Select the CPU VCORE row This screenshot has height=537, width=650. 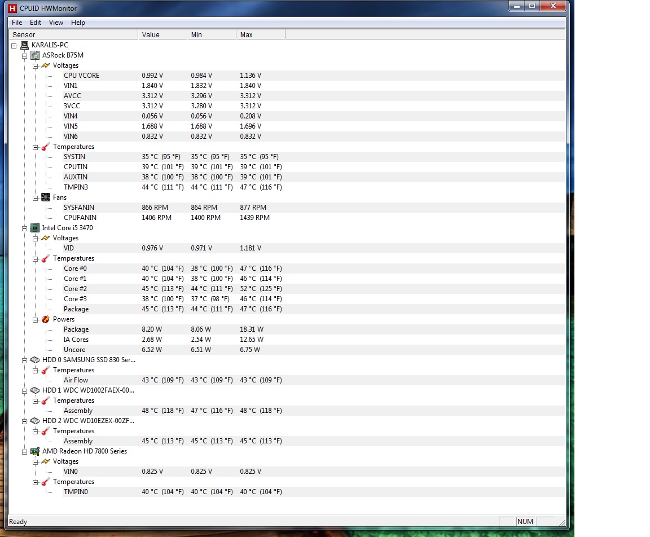coord(313,76)
